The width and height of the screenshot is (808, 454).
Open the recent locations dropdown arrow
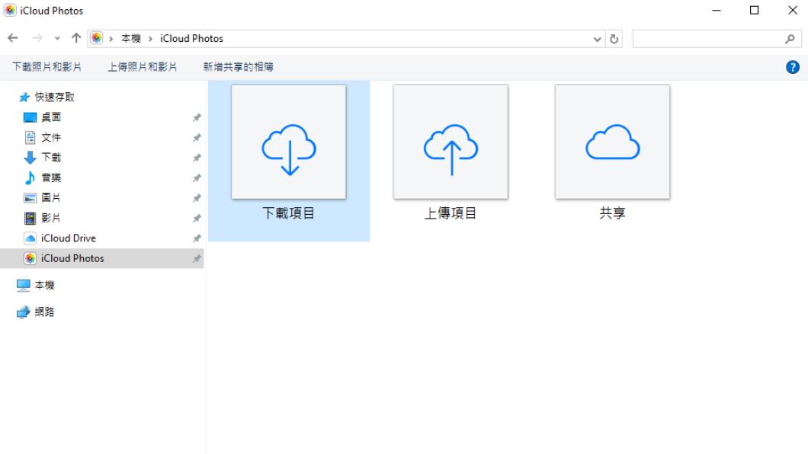tap(57, 39)
